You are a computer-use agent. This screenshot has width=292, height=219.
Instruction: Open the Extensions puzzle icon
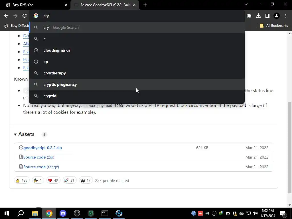point(249,16)
